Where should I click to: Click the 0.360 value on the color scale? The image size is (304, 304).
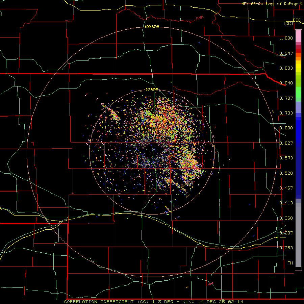coord(286,218)
